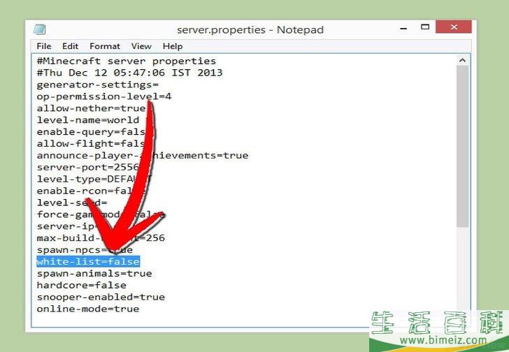This screenshot has width=509, height=352.
Task: Click the spawn-npcs line
Action: pos(85,250)
